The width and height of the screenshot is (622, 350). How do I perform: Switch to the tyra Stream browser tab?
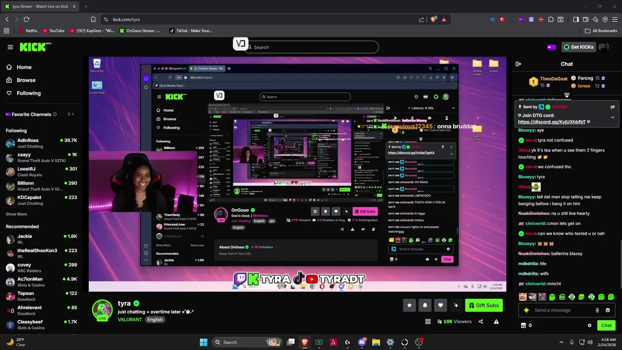point(41,6)
